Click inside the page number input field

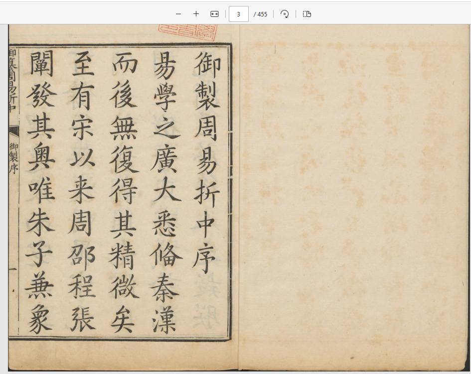(238, 14)
